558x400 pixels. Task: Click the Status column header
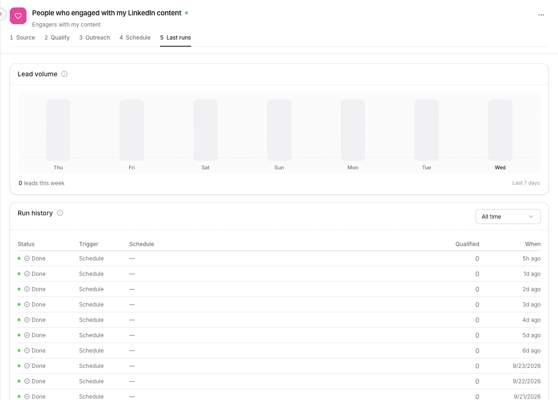coord(26,244)
